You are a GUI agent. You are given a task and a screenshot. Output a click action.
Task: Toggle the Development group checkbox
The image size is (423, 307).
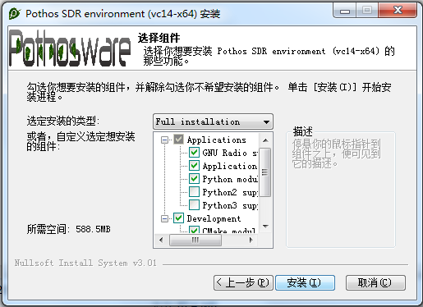point(178,218)
